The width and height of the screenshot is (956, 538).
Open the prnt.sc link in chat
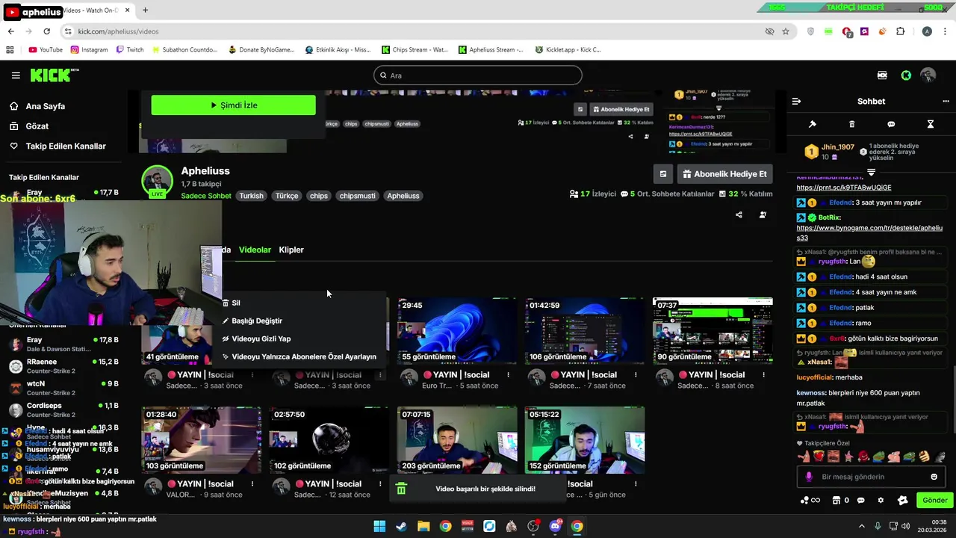[843, 188]
